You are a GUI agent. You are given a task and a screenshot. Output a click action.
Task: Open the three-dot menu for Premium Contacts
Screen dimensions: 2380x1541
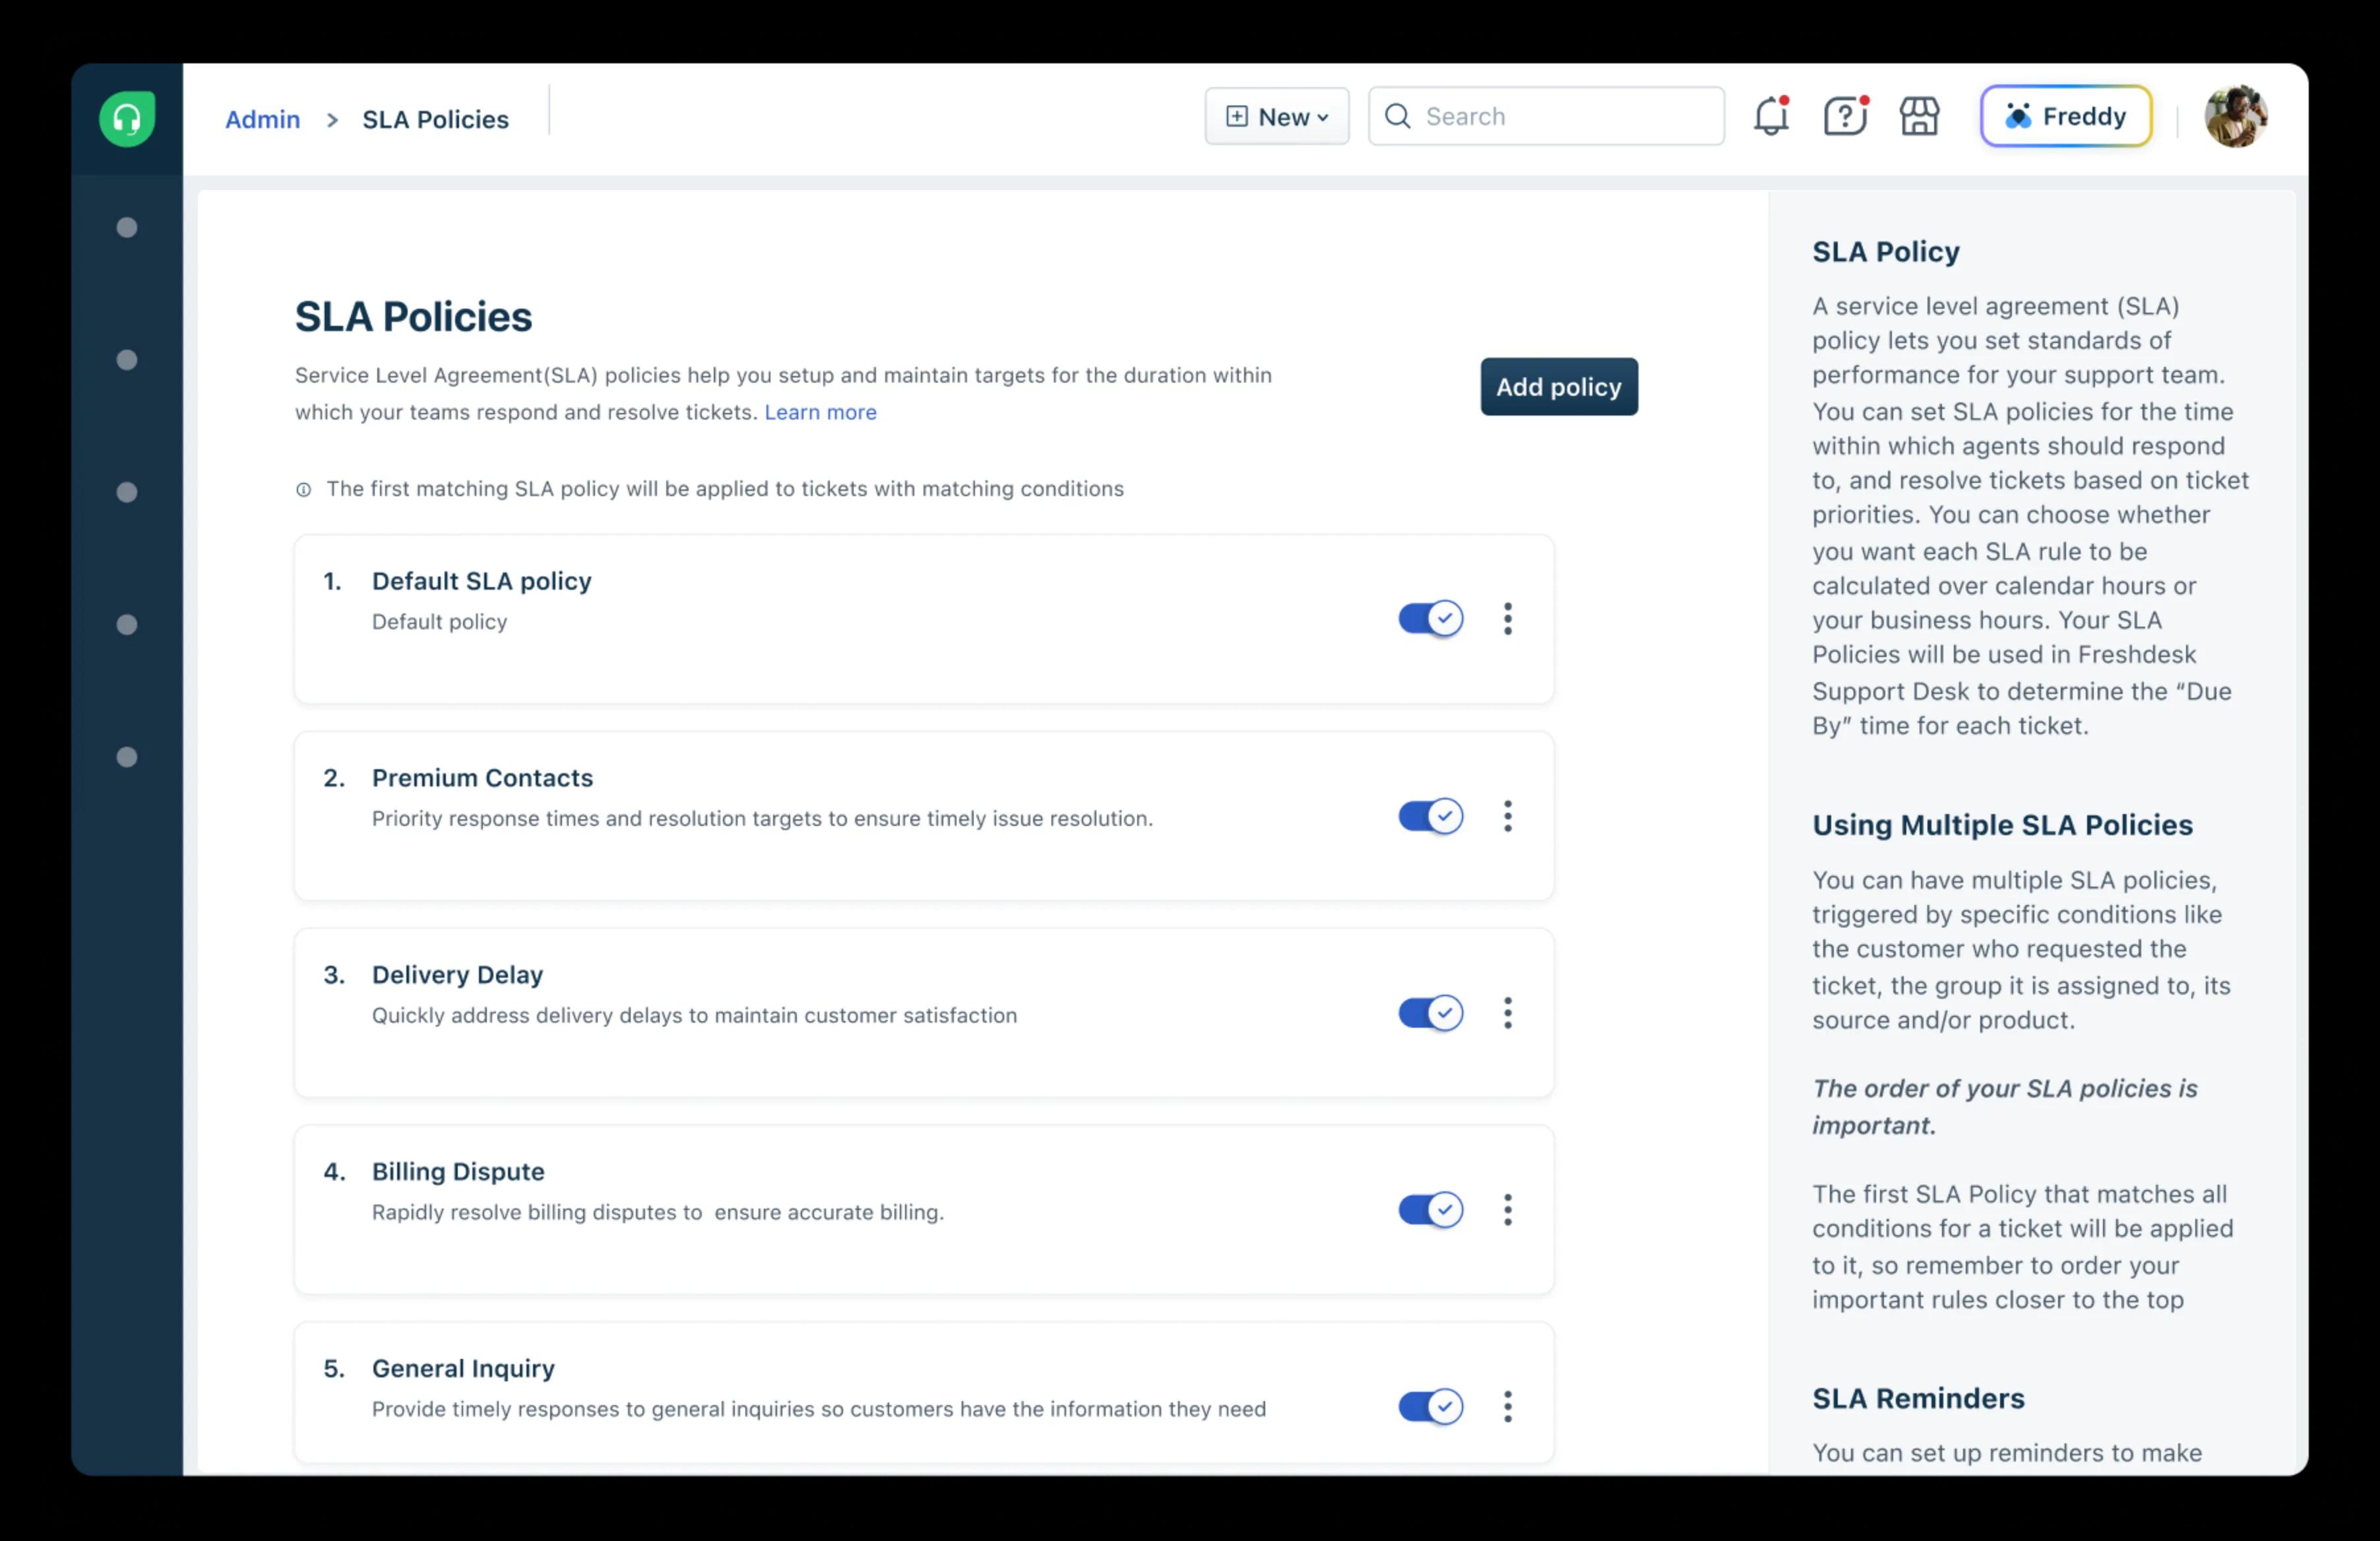pyautogui.click(x=1507, y=816)
